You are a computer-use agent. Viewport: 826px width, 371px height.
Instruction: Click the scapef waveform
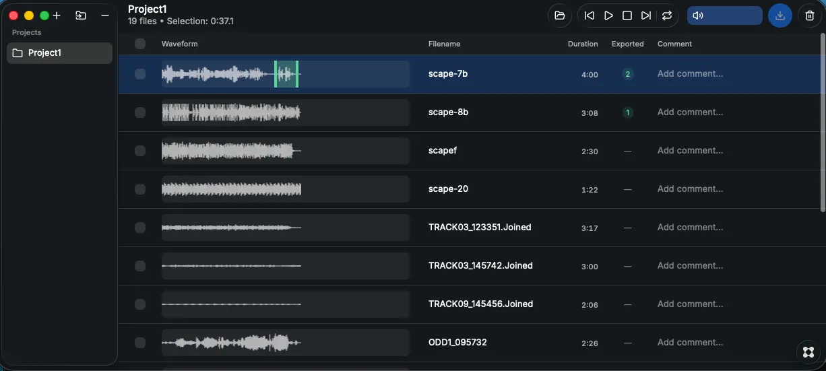click(x=286, y=151)
